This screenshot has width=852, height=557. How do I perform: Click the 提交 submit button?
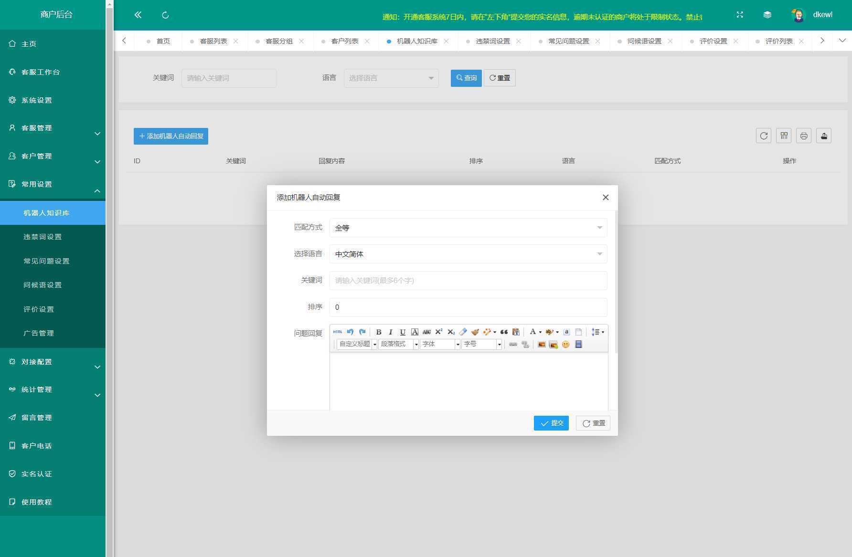coord(551,423)
